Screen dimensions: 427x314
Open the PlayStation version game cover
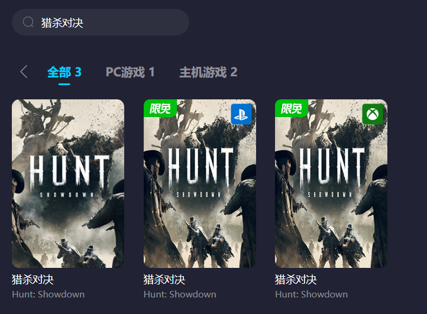[x=200, y=183]
